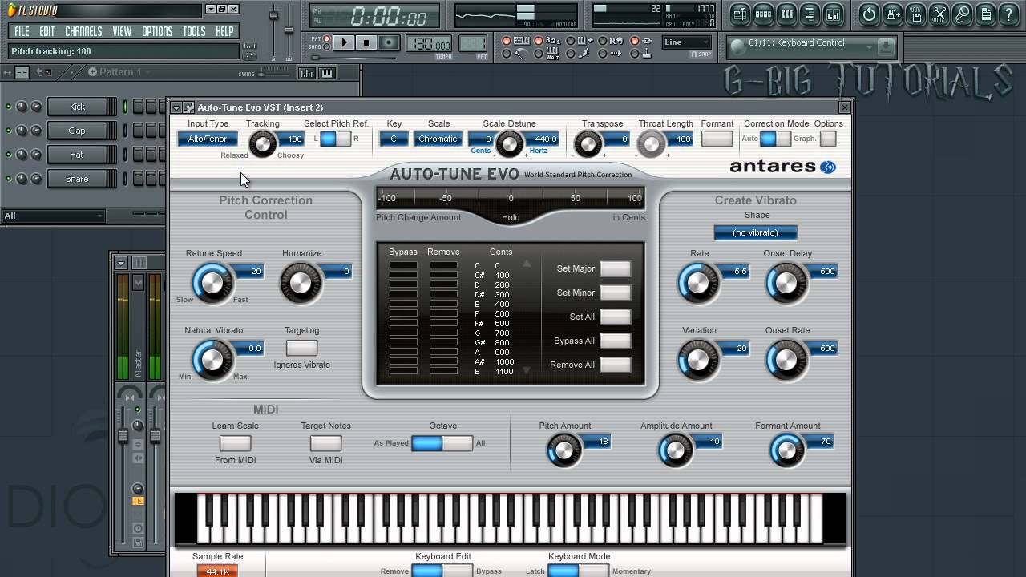Open the piano roll toolbar icon
The width and height of the screenshot is (1026, 577).
point(786,14)
